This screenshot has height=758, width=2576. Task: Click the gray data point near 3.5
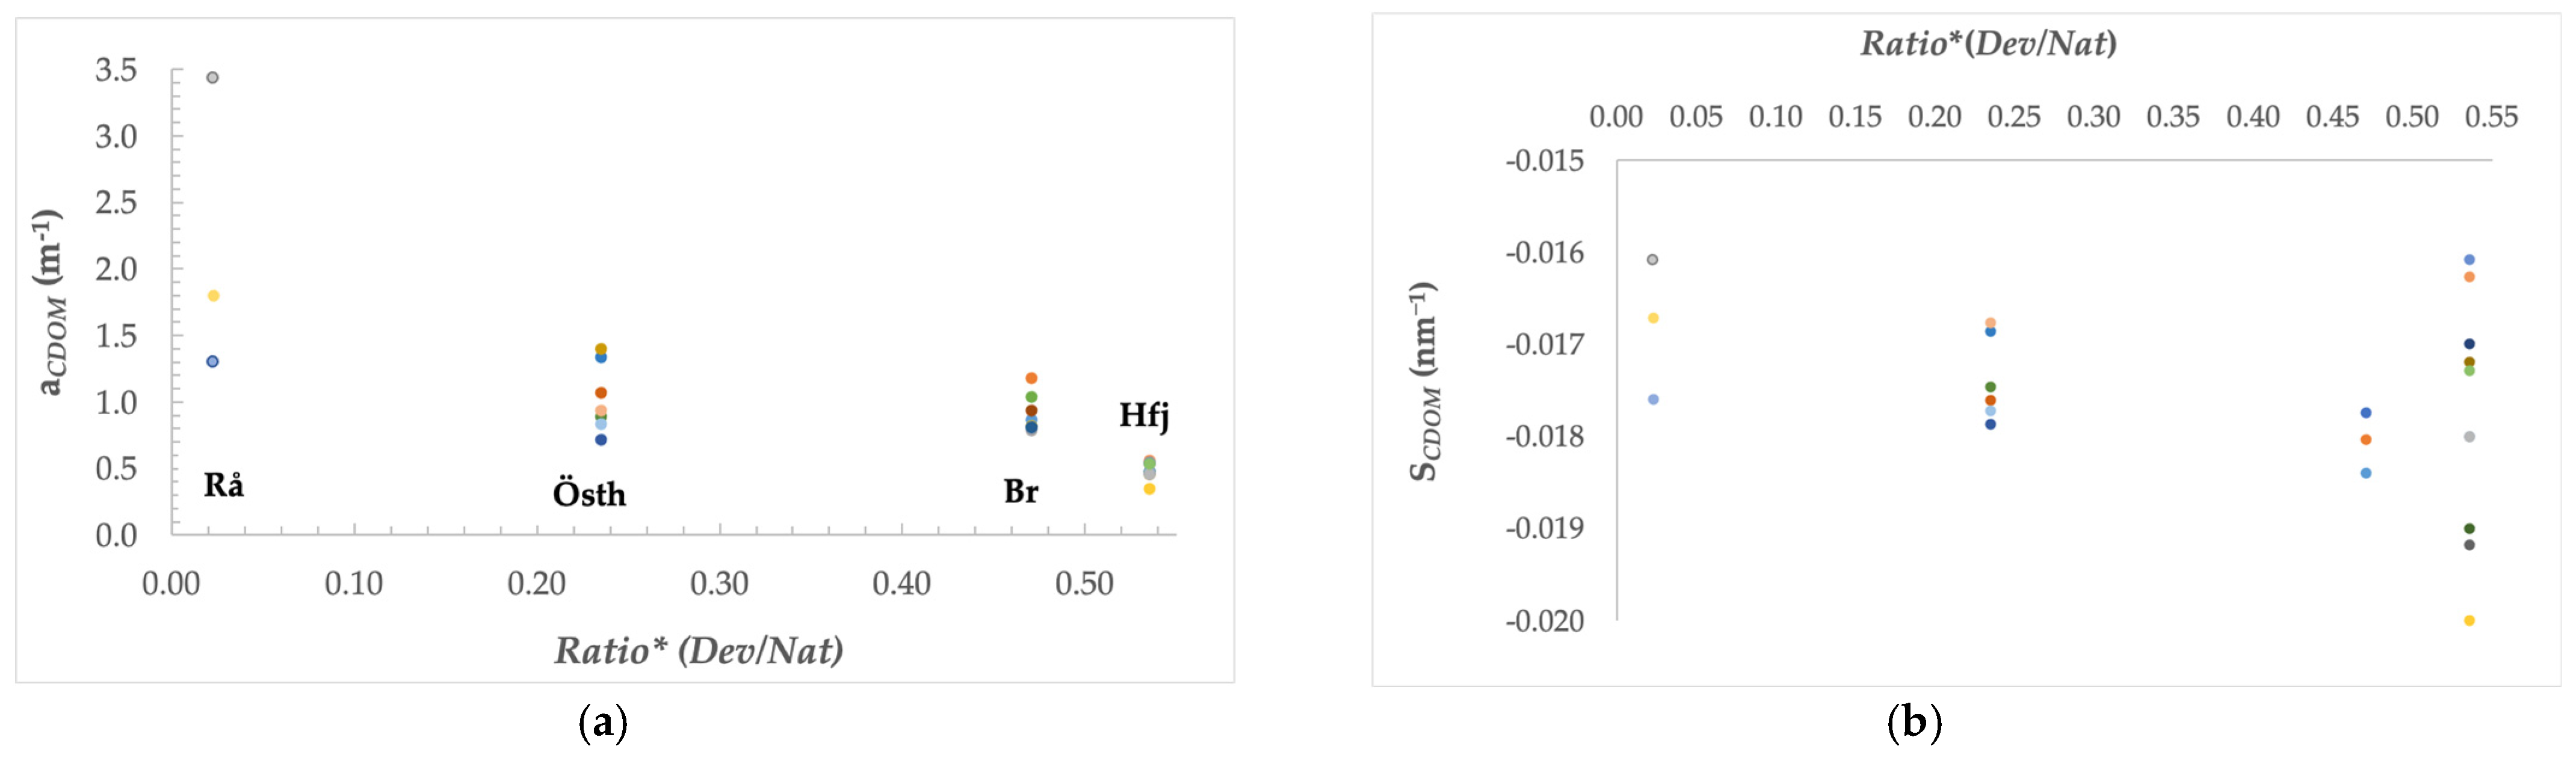tap(212, 77)
